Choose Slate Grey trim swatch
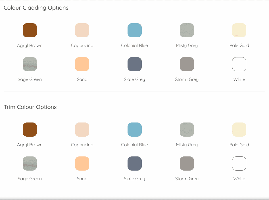 pos(135,164)
